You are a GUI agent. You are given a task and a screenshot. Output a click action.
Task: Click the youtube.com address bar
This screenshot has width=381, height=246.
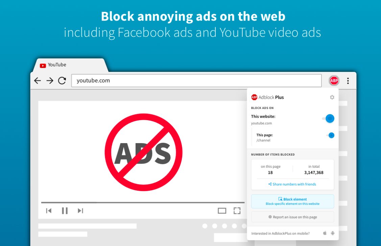pyautogui.click(x=196, y=81)
